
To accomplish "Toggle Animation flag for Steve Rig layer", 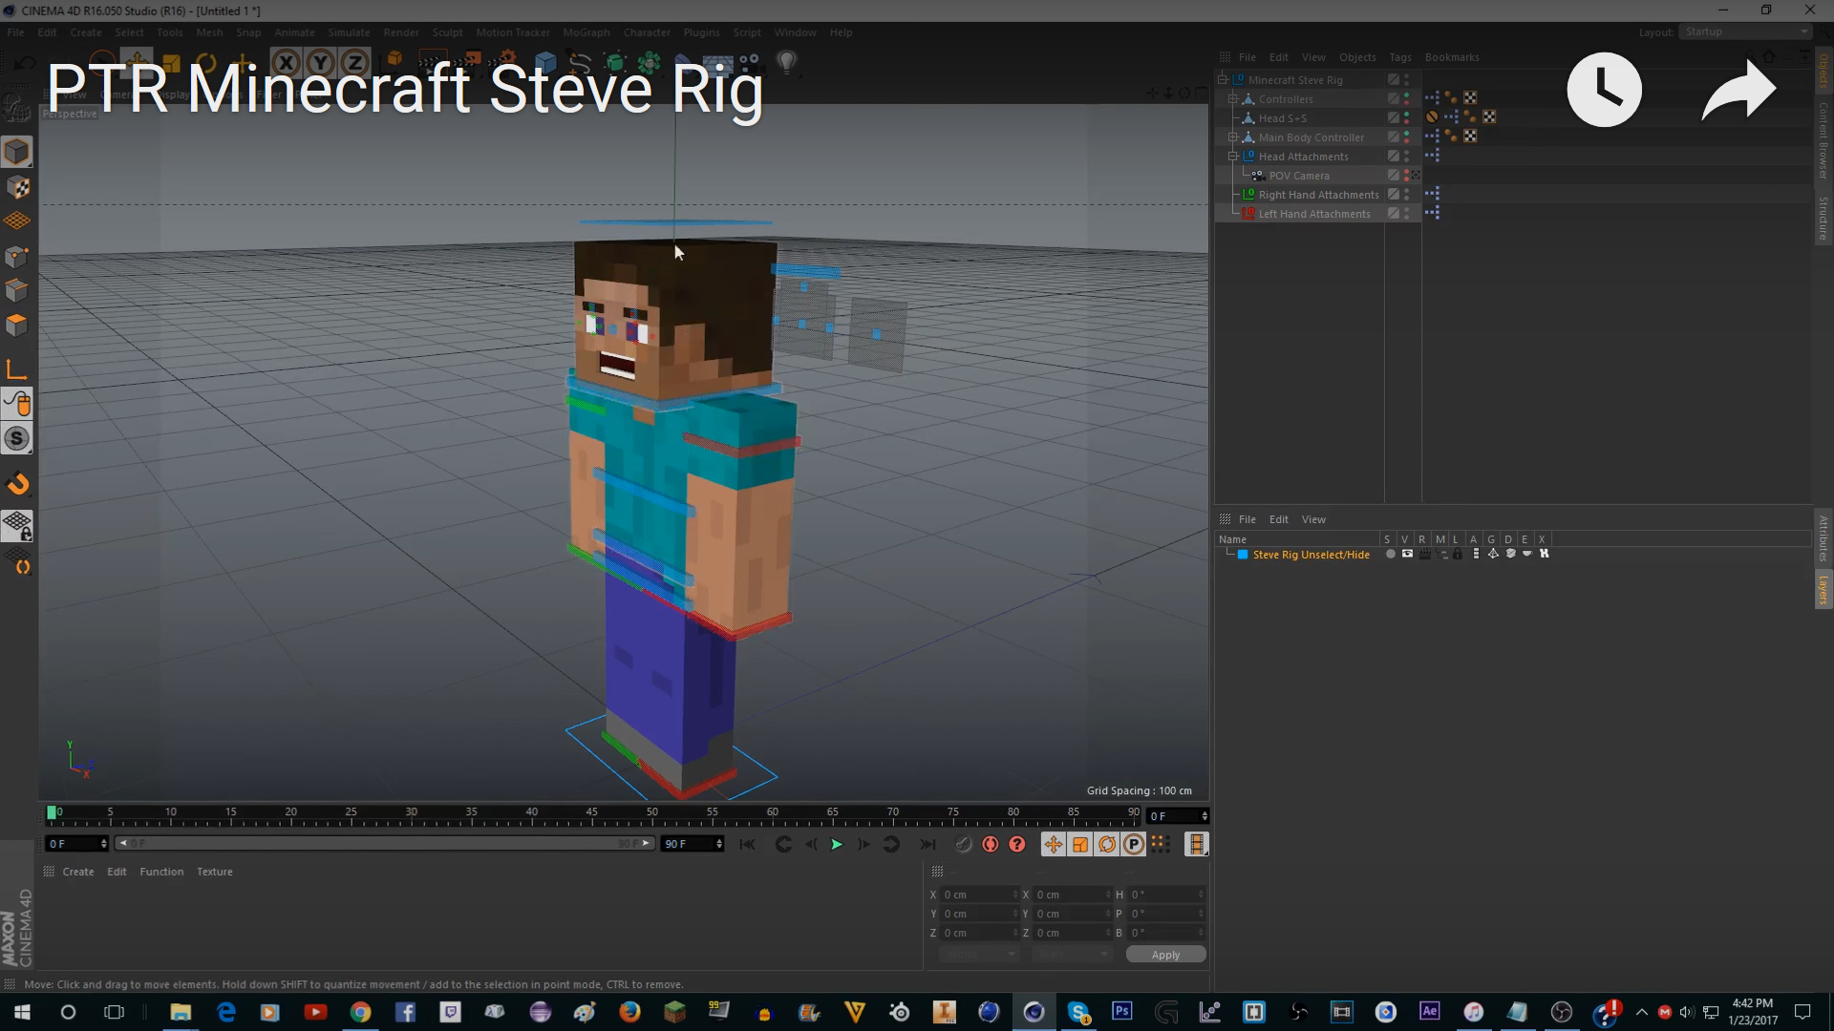I will click(x=1476, y=554).
